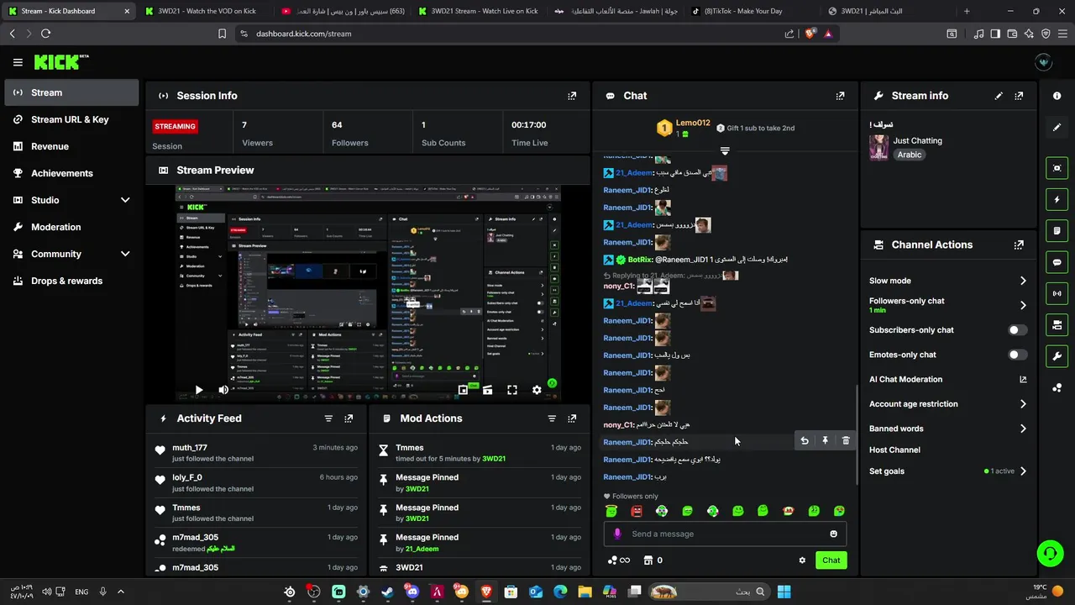Open the Activity Feed filter icon
1075x605 pixels.
[x=328, y=418]
